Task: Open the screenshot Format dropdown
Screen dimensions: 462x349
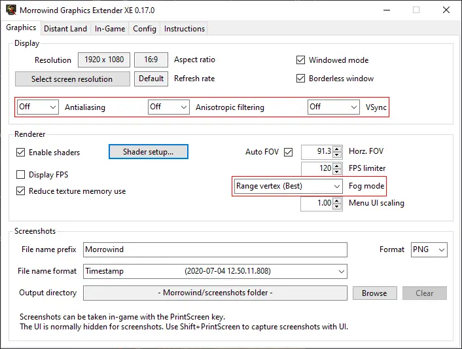Action: point(429,249)
